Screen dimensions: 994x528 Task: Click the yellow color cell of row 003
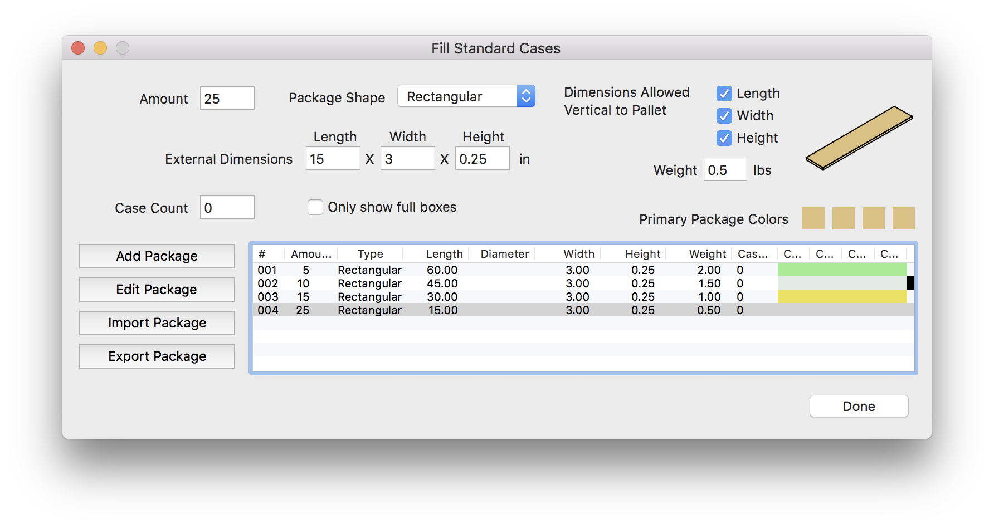(x=842, y=296)
